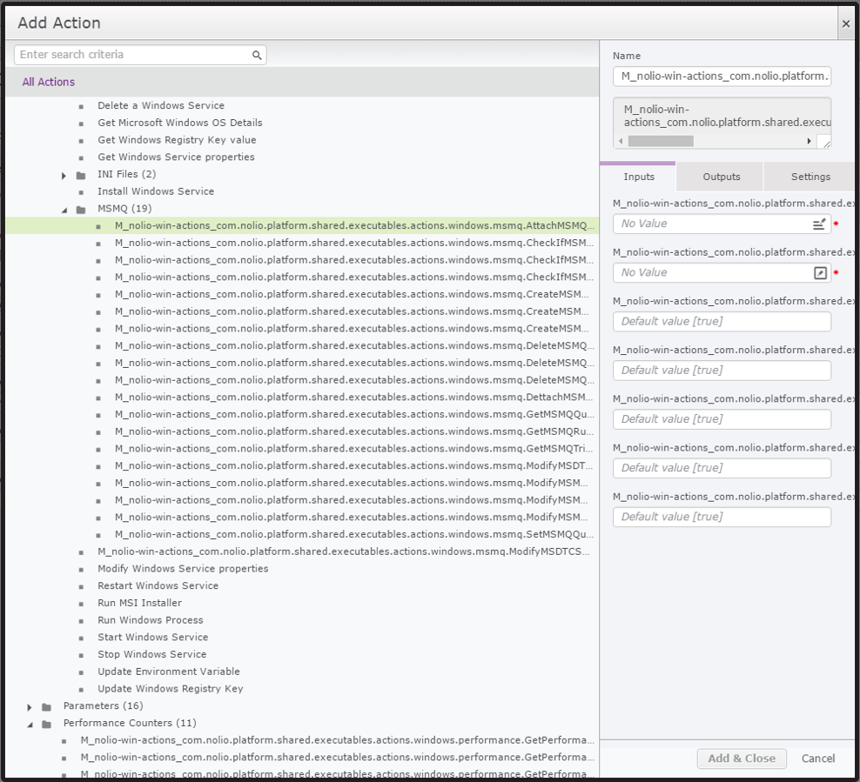Click the INI Files (2) folder label

pyautogui.click(x=127, y=174)
